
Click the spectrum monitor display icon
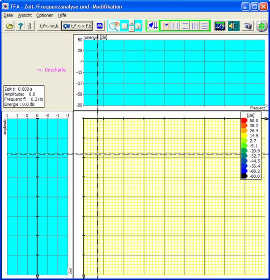pyautogui.click(x=219, y=26)
